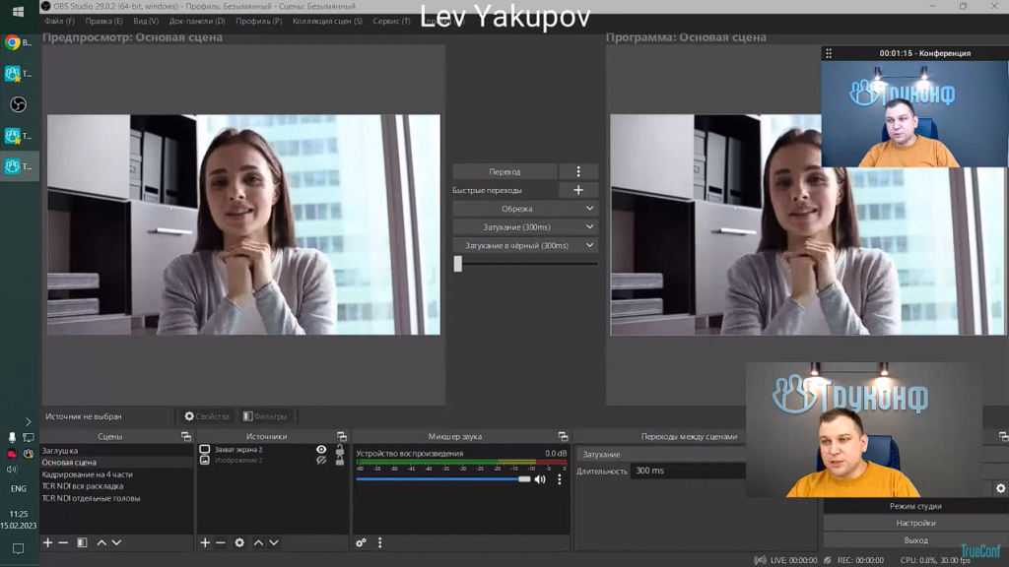Mute the Устройство воспроизведения audio
Screen dimensions: 1009x567
(x=540, y=479)
